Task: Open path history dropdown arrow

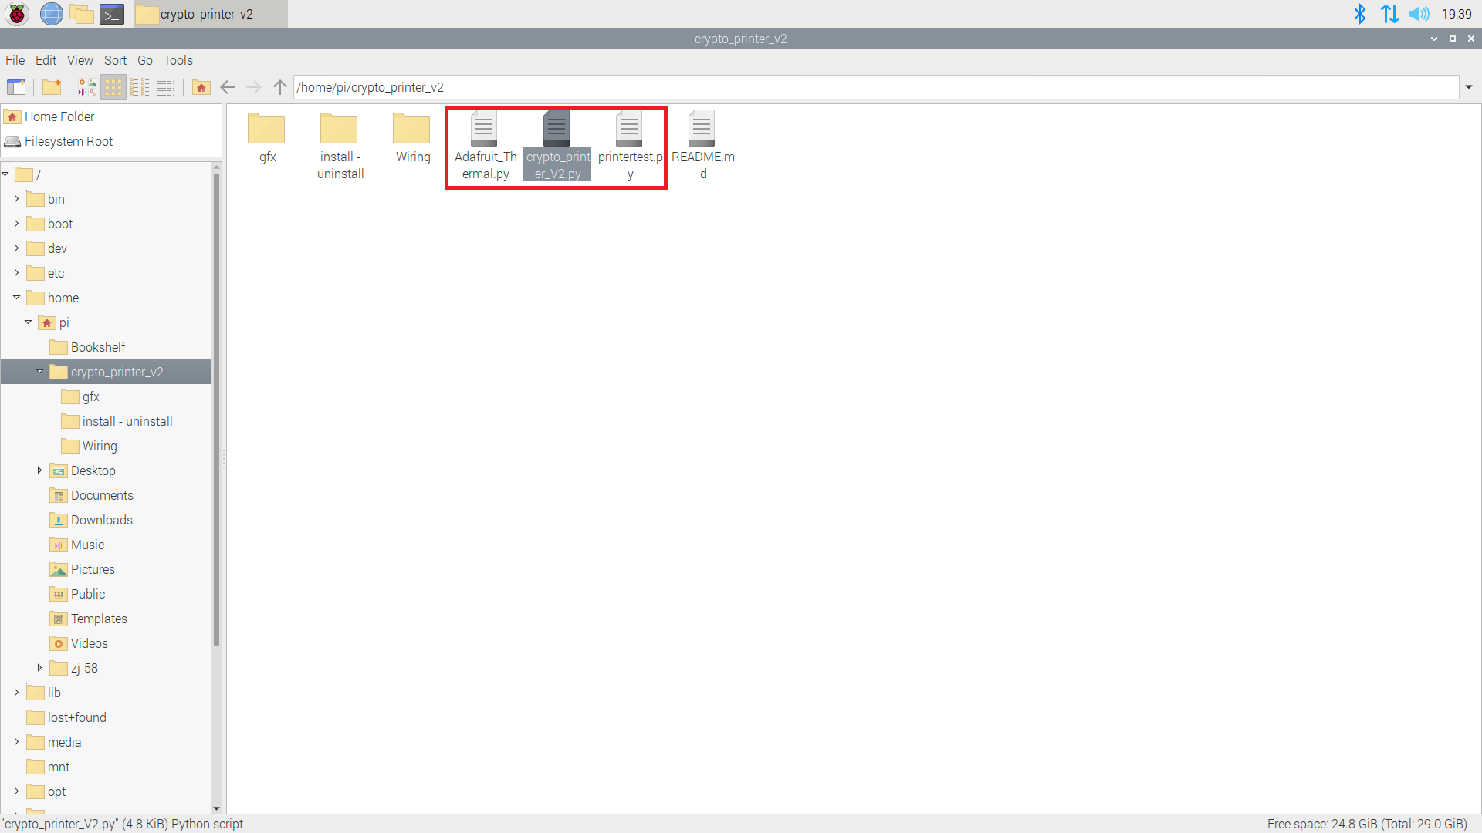Action: pos(1469,87)
